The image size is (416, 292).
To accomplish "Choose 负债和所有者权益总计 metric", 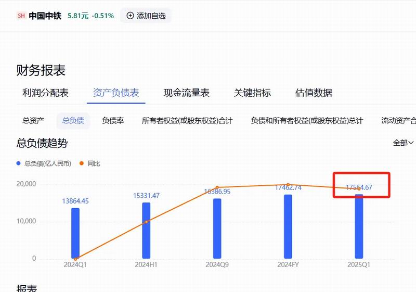I will [x=307, y=121].
